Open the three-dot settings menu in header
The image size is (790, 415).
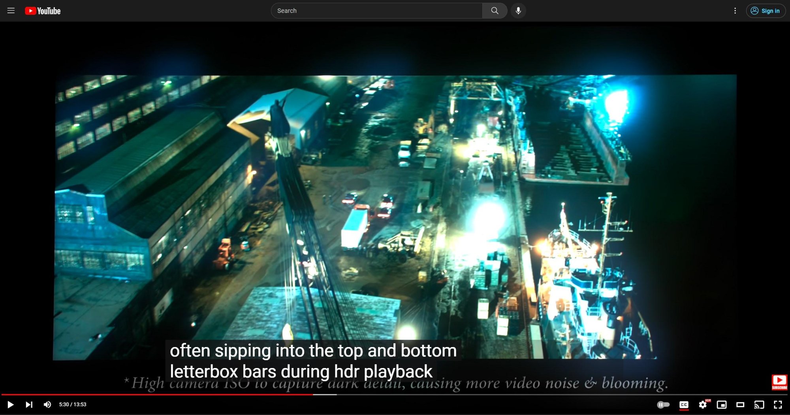pos(735,11)
